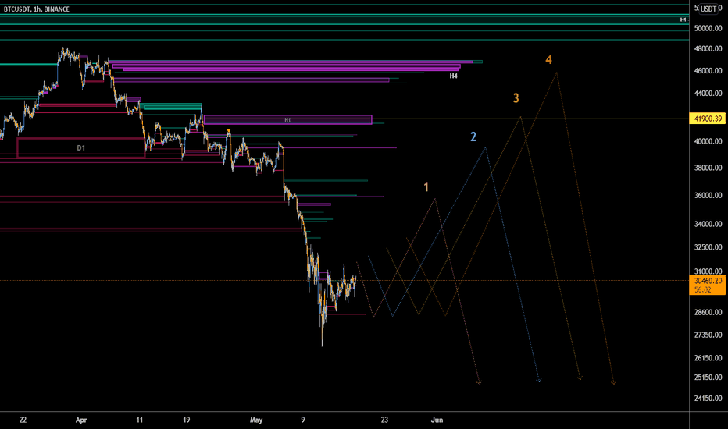Click the 50000.00 price axis label
This screenshot has height=429, width=728.
[x=708, y=28]
